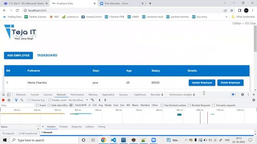Screen dimensions: 257x144
Task: Open the Chrome profile avatar
Action: [x=246, y=10]
